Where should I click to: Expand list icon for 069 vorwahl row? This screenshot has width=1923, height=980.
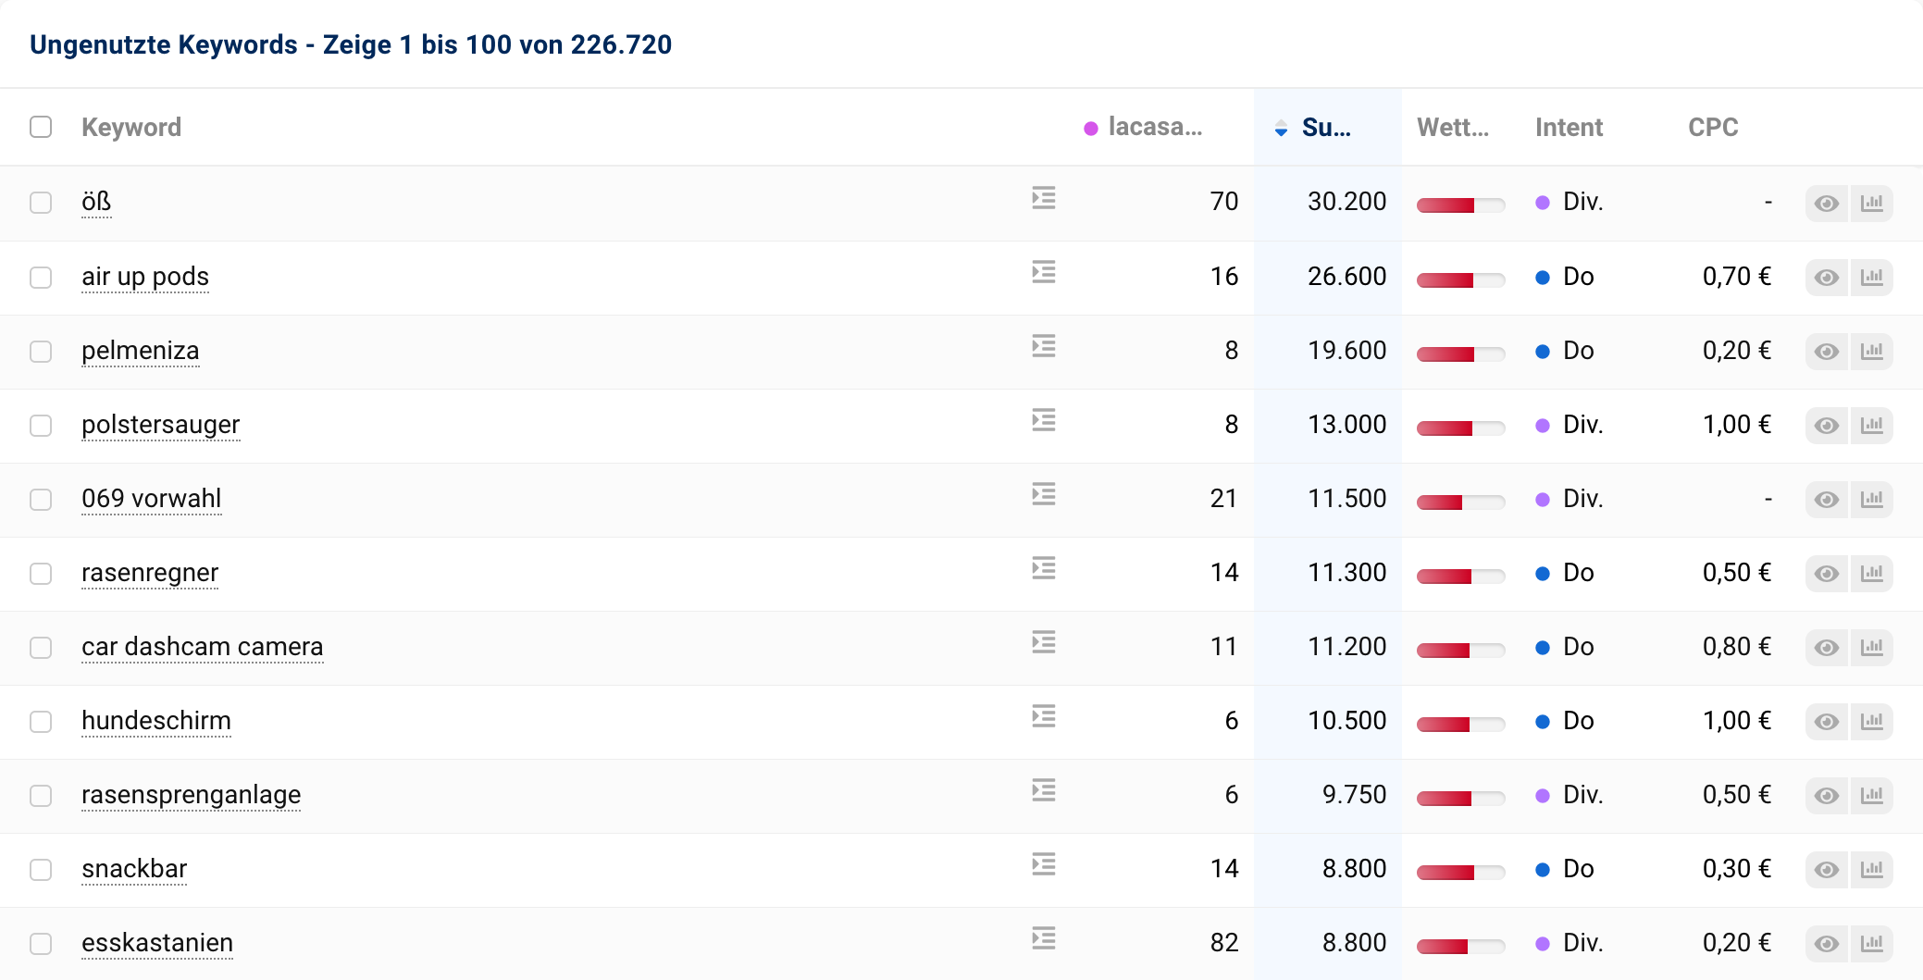[1044, 495]
